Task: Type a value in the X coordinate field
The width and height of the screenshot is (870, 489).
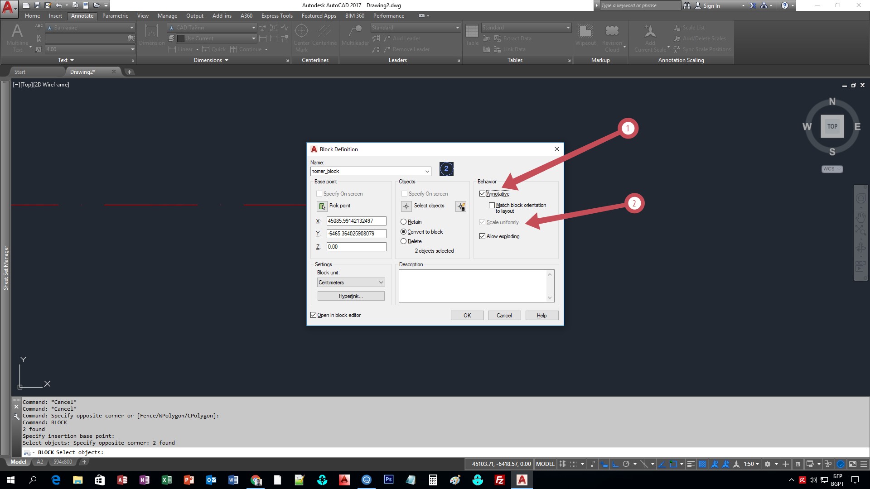Action: (x=357, y=221)
